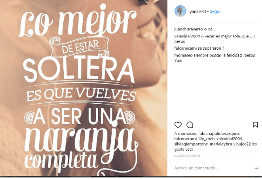Open the comment bubble icon
Image resolution: width=262 pixels, height=179 pixels.
tap(190, 125)
